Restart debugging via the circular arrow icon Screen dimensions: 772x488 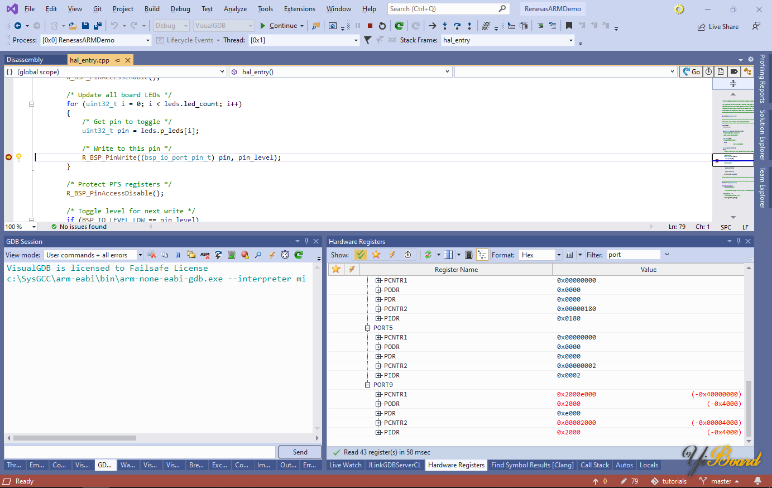382,26
